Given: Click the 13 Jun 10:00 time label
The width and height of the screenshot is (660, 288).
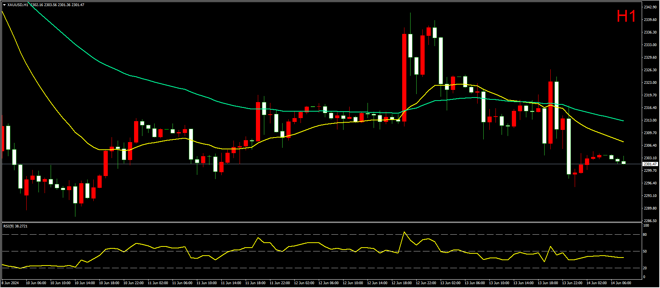Looking at the screenshot, I should (x=499, y=283).
